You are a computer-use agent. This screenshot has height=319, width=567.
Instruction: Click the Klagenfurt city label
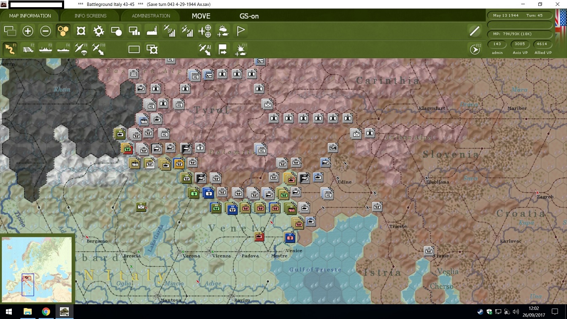432,108
